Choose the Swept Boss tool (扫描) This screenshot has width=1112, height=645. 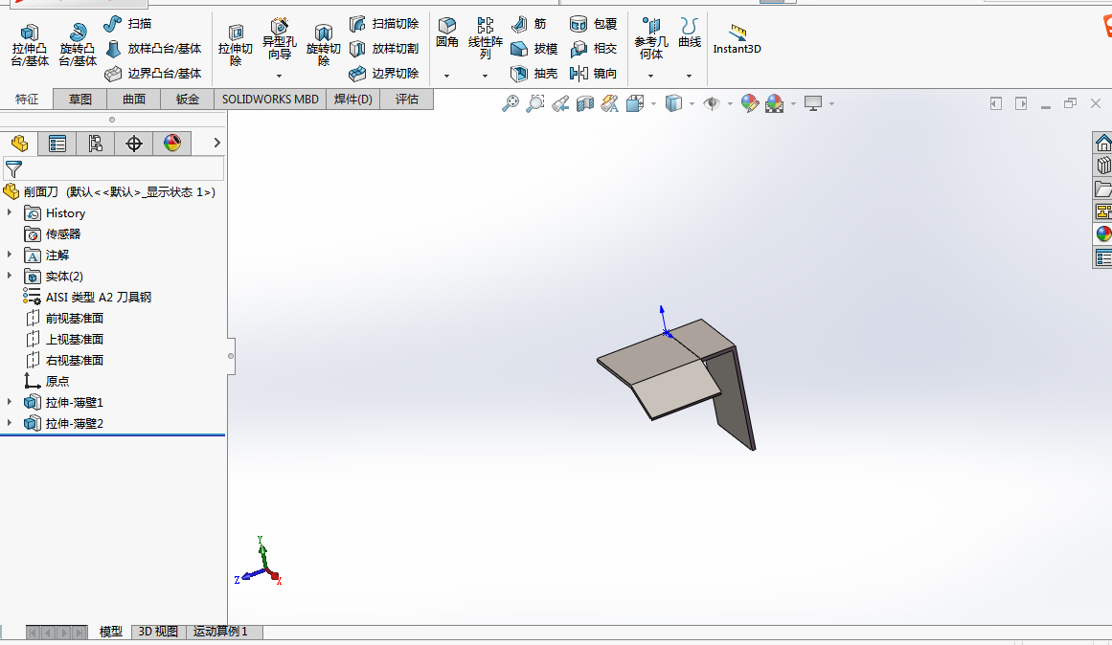pos(127,23)
